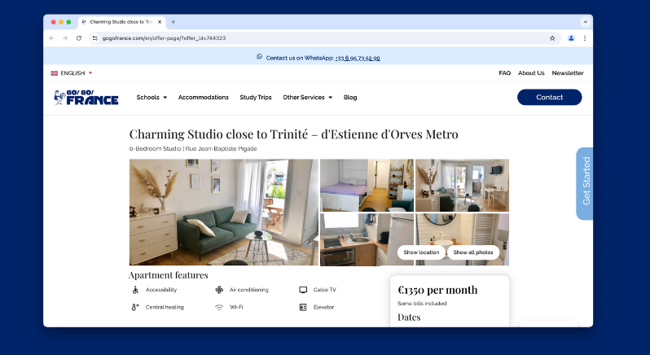This screenshot has width=650, height=355.
Task: Click the Go! Go! France logo
Action: pyautogui.click(x=86, y=98)
